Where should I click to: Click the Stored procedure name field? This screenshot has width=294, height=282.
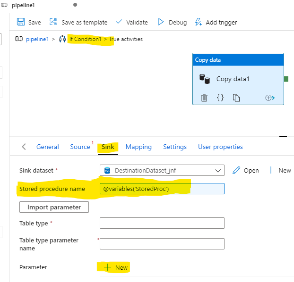coord(162,189)
